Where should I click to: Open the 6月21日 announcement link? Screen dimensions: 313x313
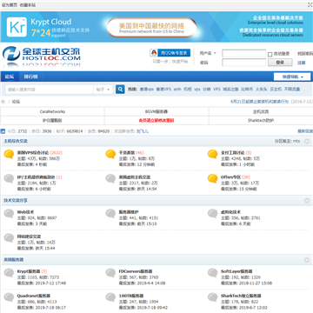260,102
